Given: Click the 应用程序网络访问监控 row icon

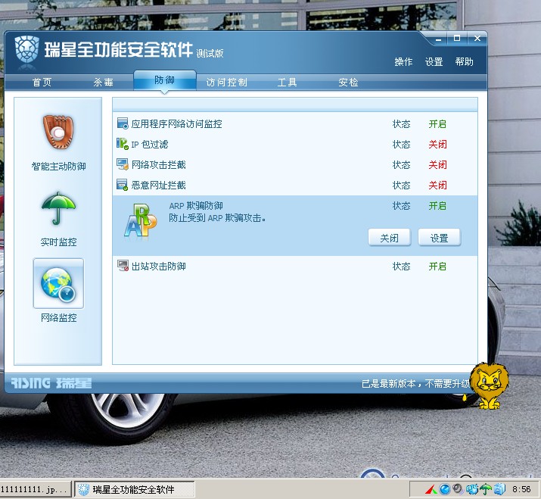Looking at the screenshot, I should pos(123,123).
